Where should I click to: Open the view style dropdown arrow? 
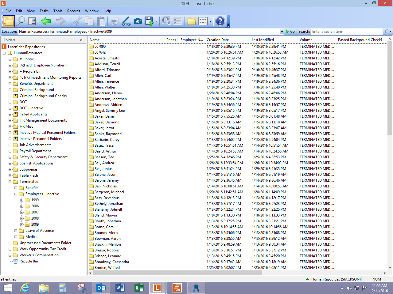pos(210,21)
